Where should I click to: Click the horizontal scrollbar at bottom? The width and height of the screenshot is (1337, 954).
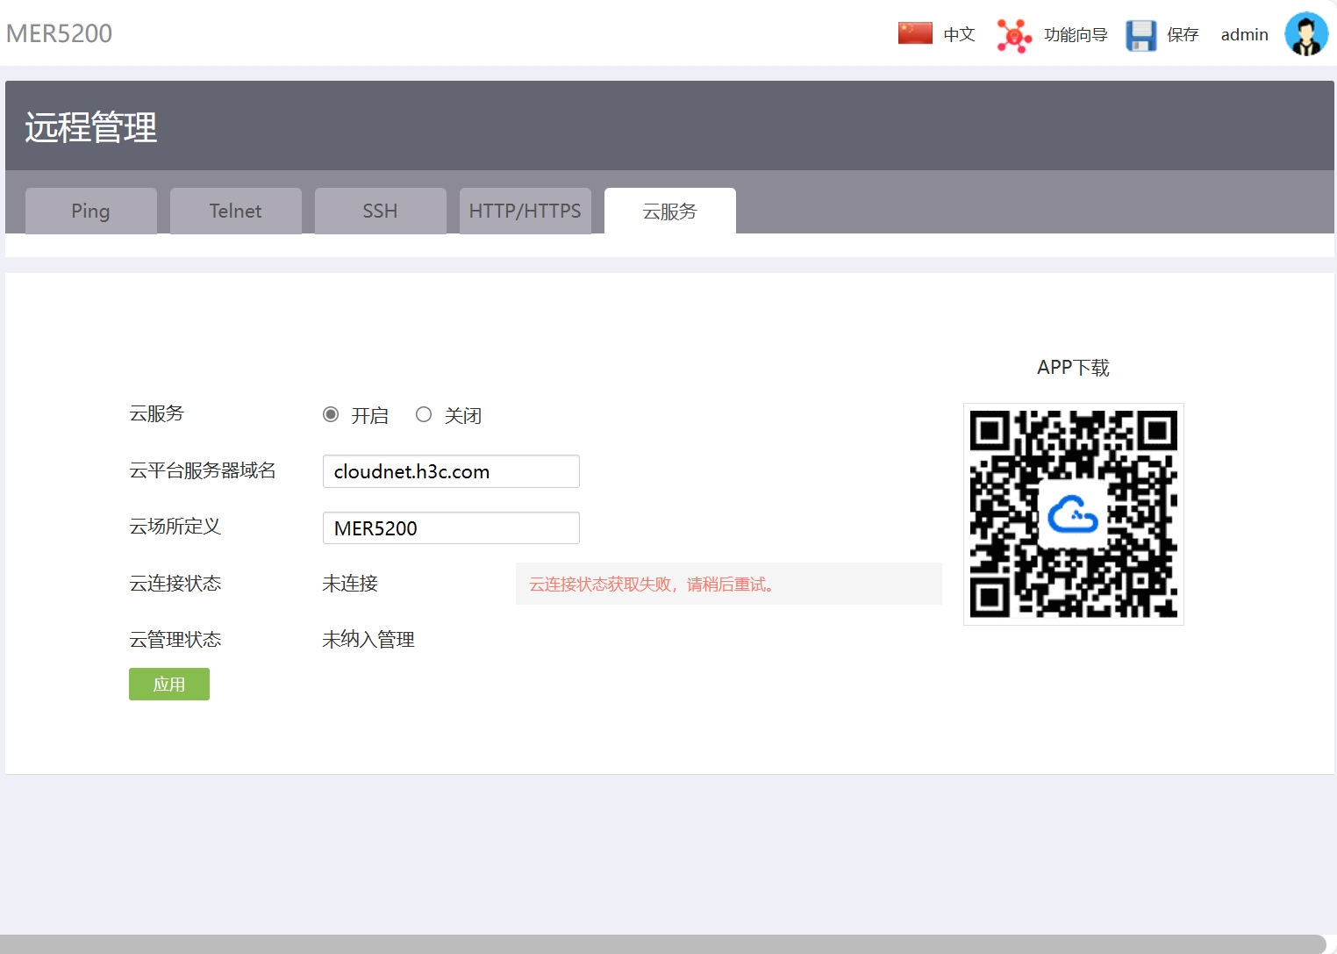(x=662, y=944)
